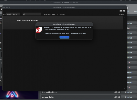Click the 1.84 GB size value
The image size is (137, 100).
click(x=117, y=97)
